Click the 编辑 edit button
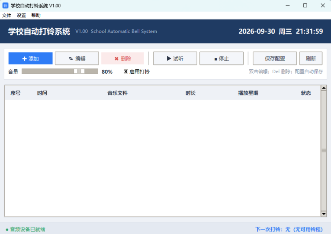 77,58
